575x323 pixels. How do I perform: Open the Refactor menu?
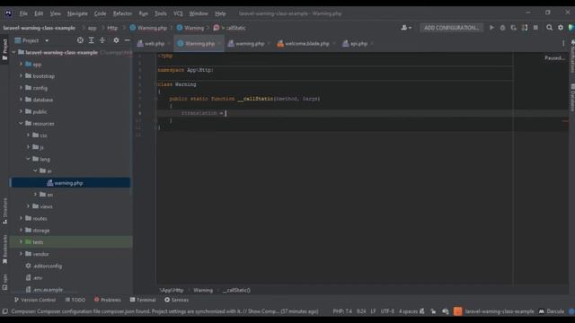pyautogui.click(x=122, y=13)
